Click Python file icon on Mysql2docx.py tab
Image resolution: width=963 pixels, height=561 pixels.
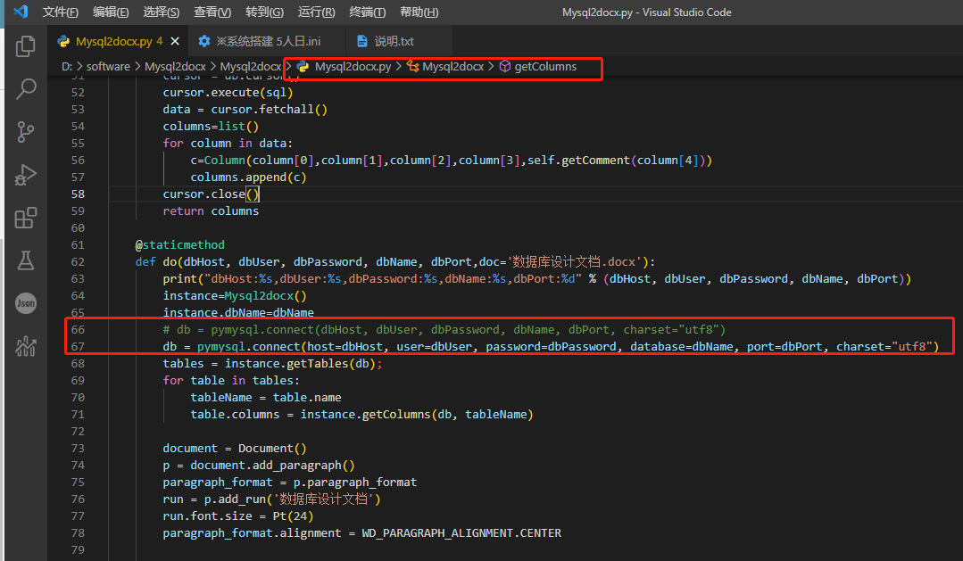63,41
